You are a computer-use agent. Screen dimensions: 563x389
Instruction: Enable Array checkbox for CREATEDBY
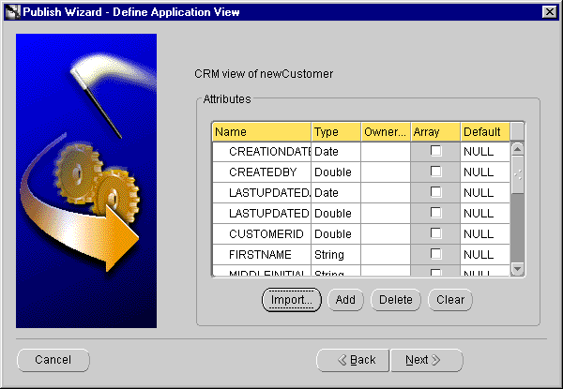[x=435, y=172]
